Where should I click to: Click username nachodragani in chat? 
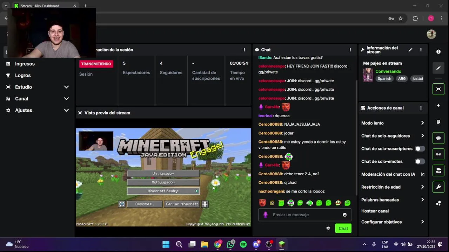click(272, 191)
